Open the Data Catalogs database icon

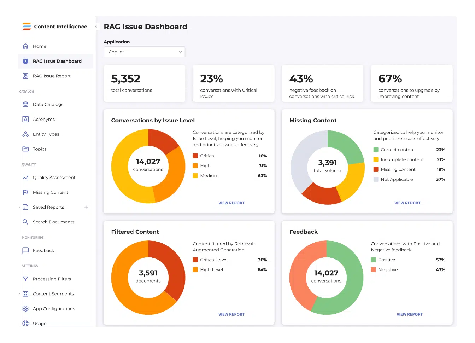(25, 104)
